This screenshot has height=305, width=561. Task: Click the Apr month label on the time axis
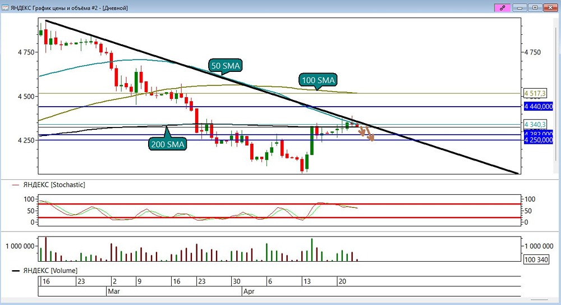pos(249,292)
